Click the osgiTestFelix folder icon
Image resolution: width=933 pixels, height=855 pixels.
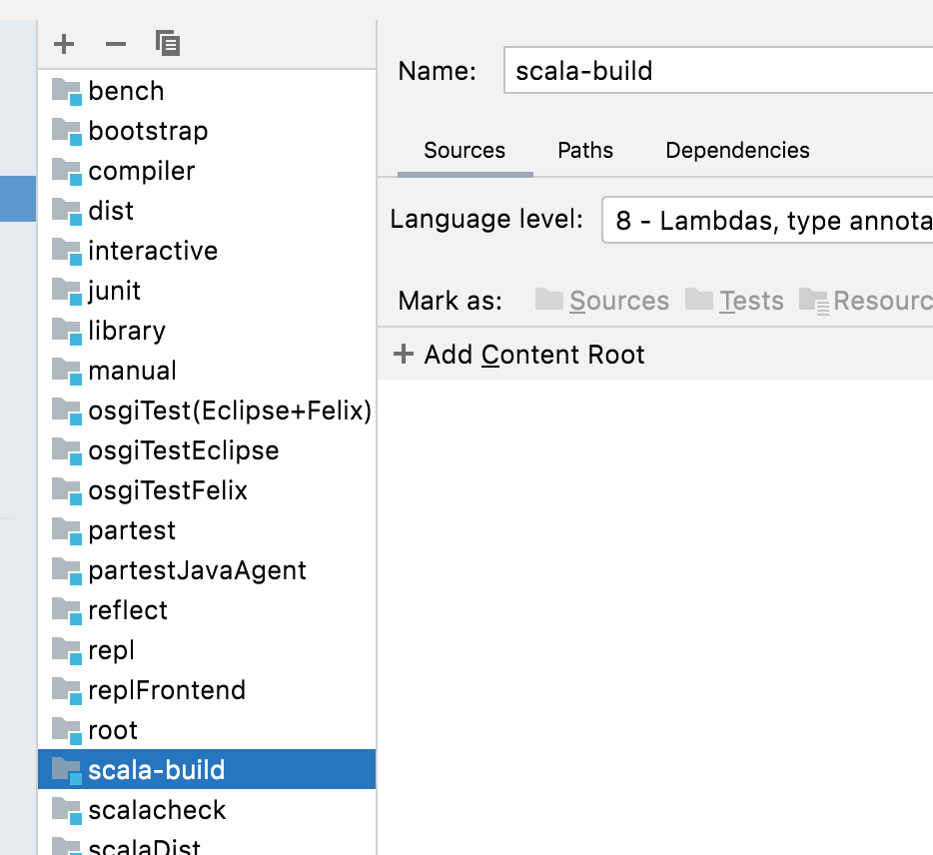(x=67, y=490)
